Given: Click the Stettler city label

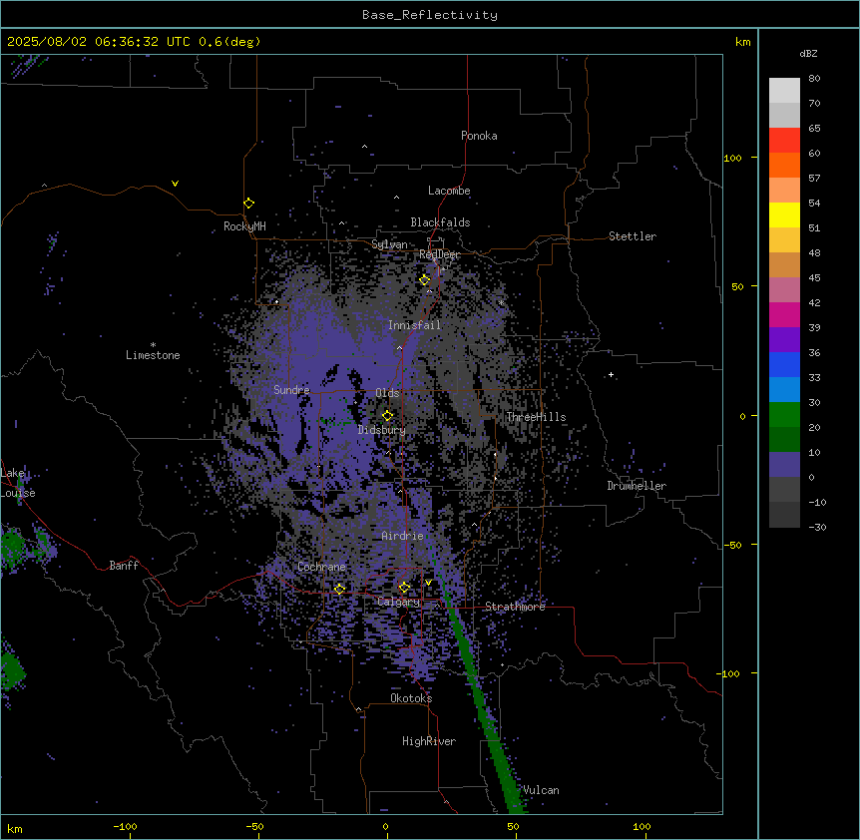Looking at the screenshot, I should coord(633,236).
